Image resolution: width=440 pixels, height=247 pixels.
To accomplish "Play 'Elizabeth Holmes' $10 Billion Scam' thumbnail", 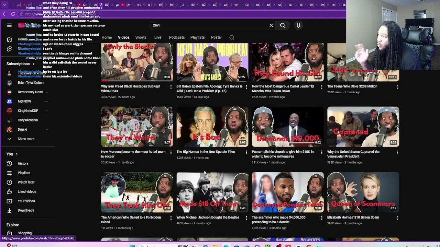I will [x=363, y=192].
